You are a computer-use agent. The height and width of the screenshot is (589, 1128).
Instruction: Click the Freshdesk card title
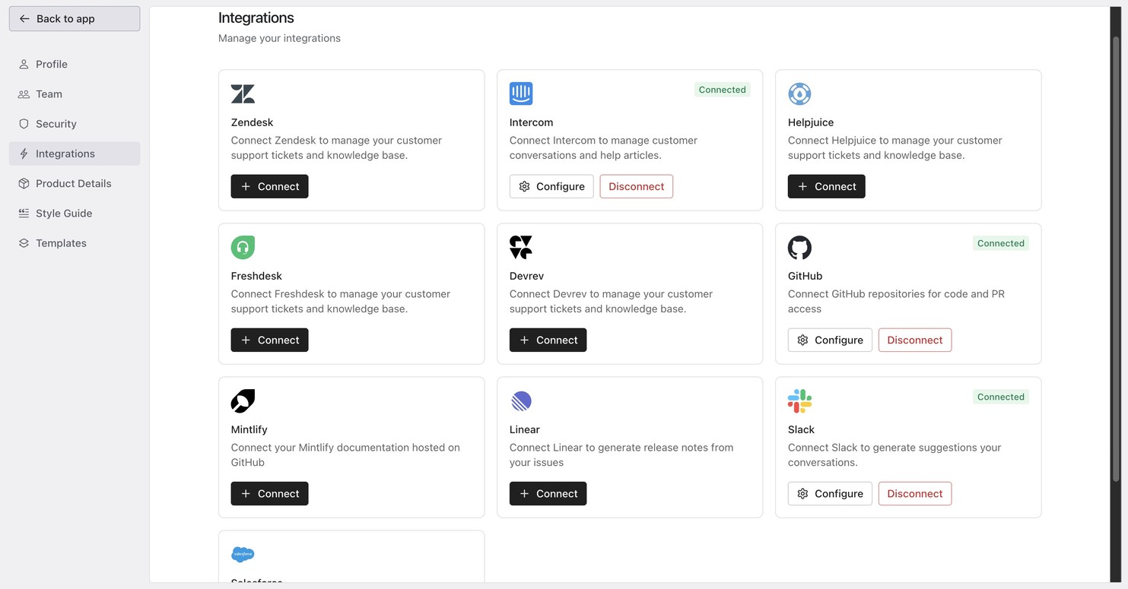pyautogui.click(x=256, y=276)
